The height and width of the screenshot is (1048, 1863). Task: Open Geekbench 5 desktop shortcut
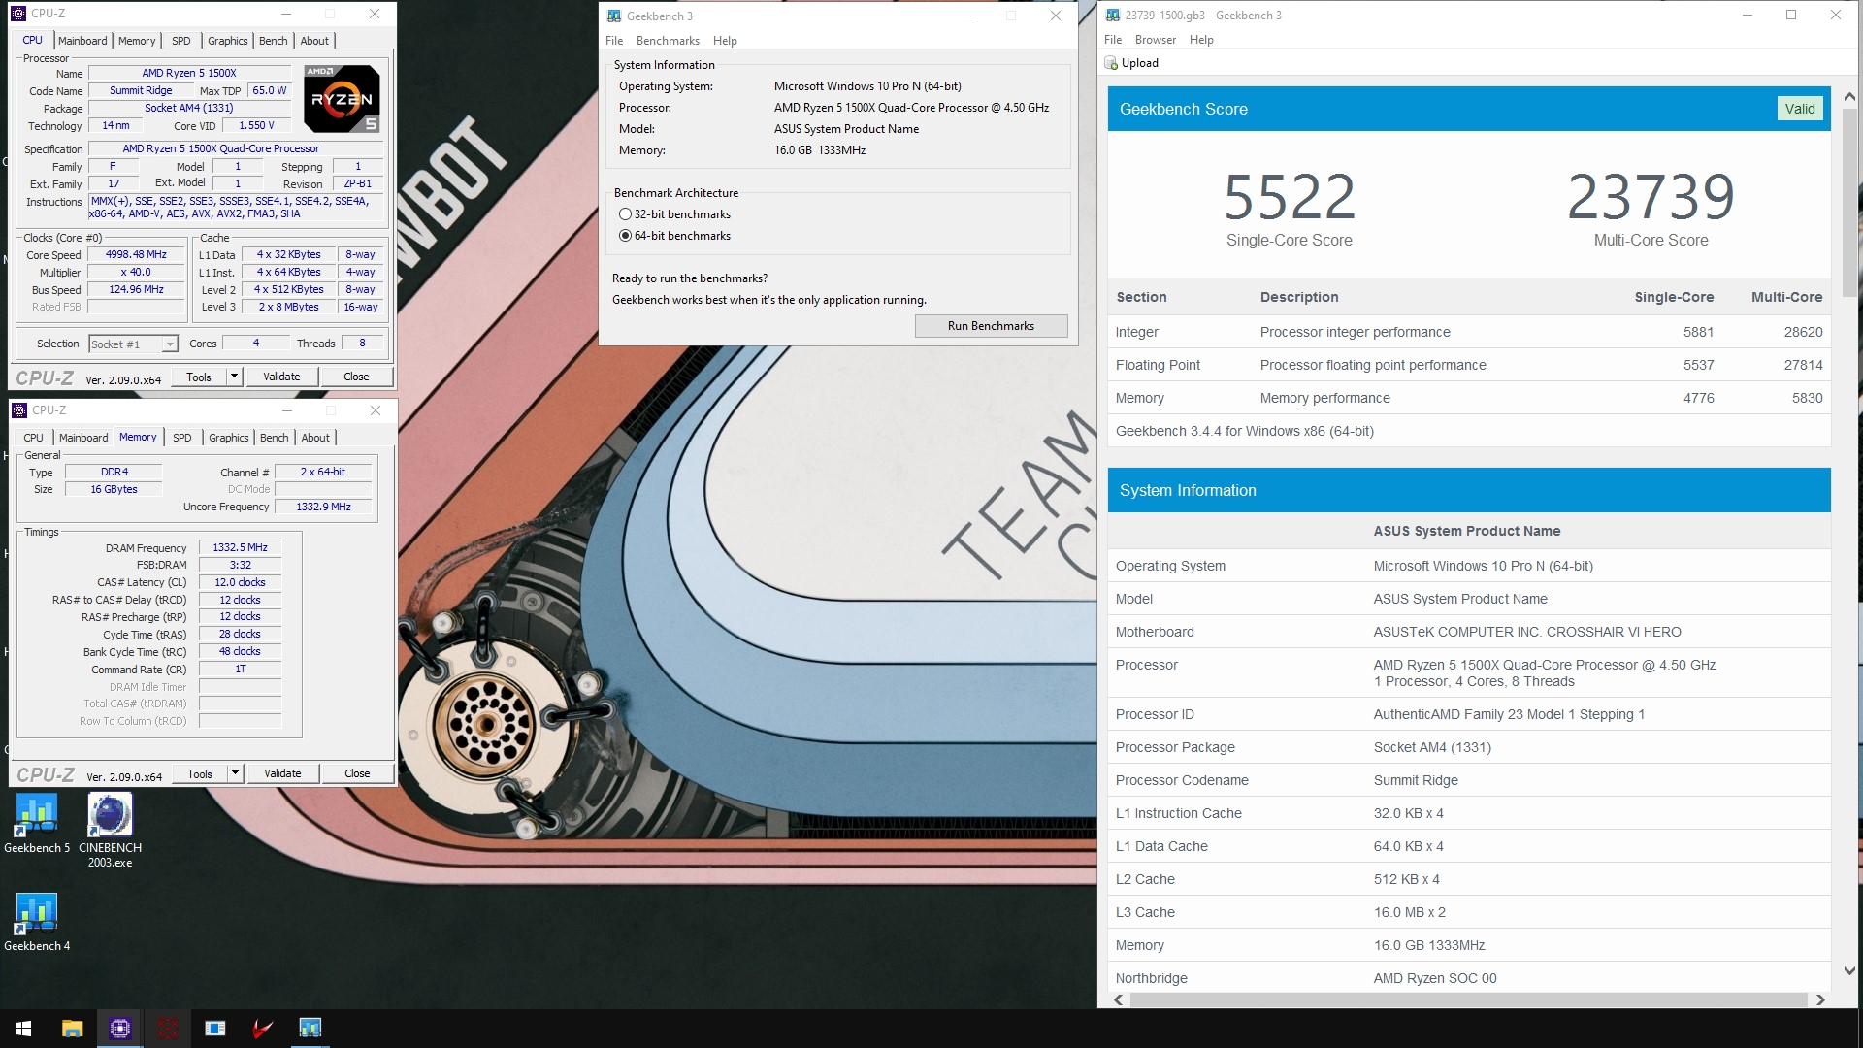(x=37, y=823)
